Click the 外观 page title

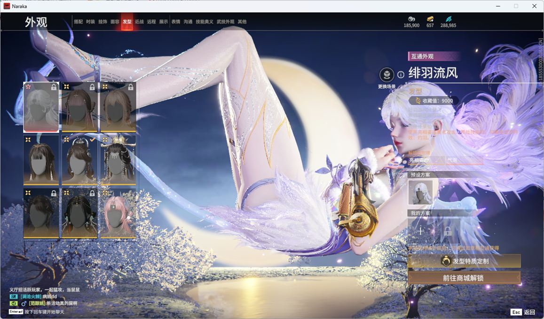(x=36, y=22)
